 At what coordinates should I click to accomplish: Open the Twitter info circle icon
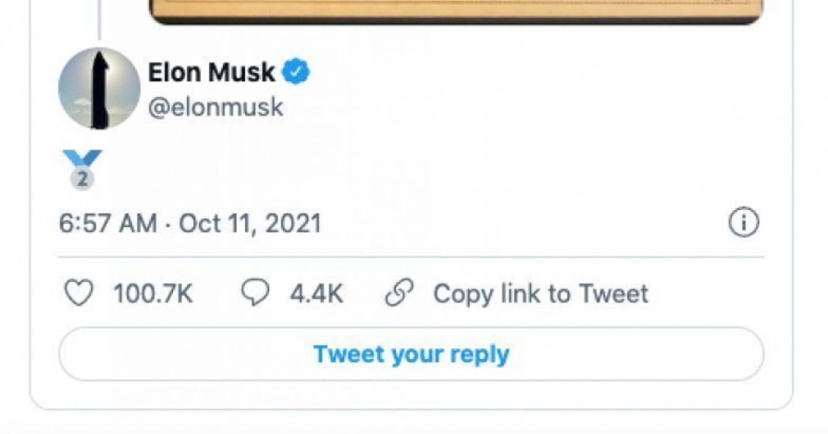[743, 223]
